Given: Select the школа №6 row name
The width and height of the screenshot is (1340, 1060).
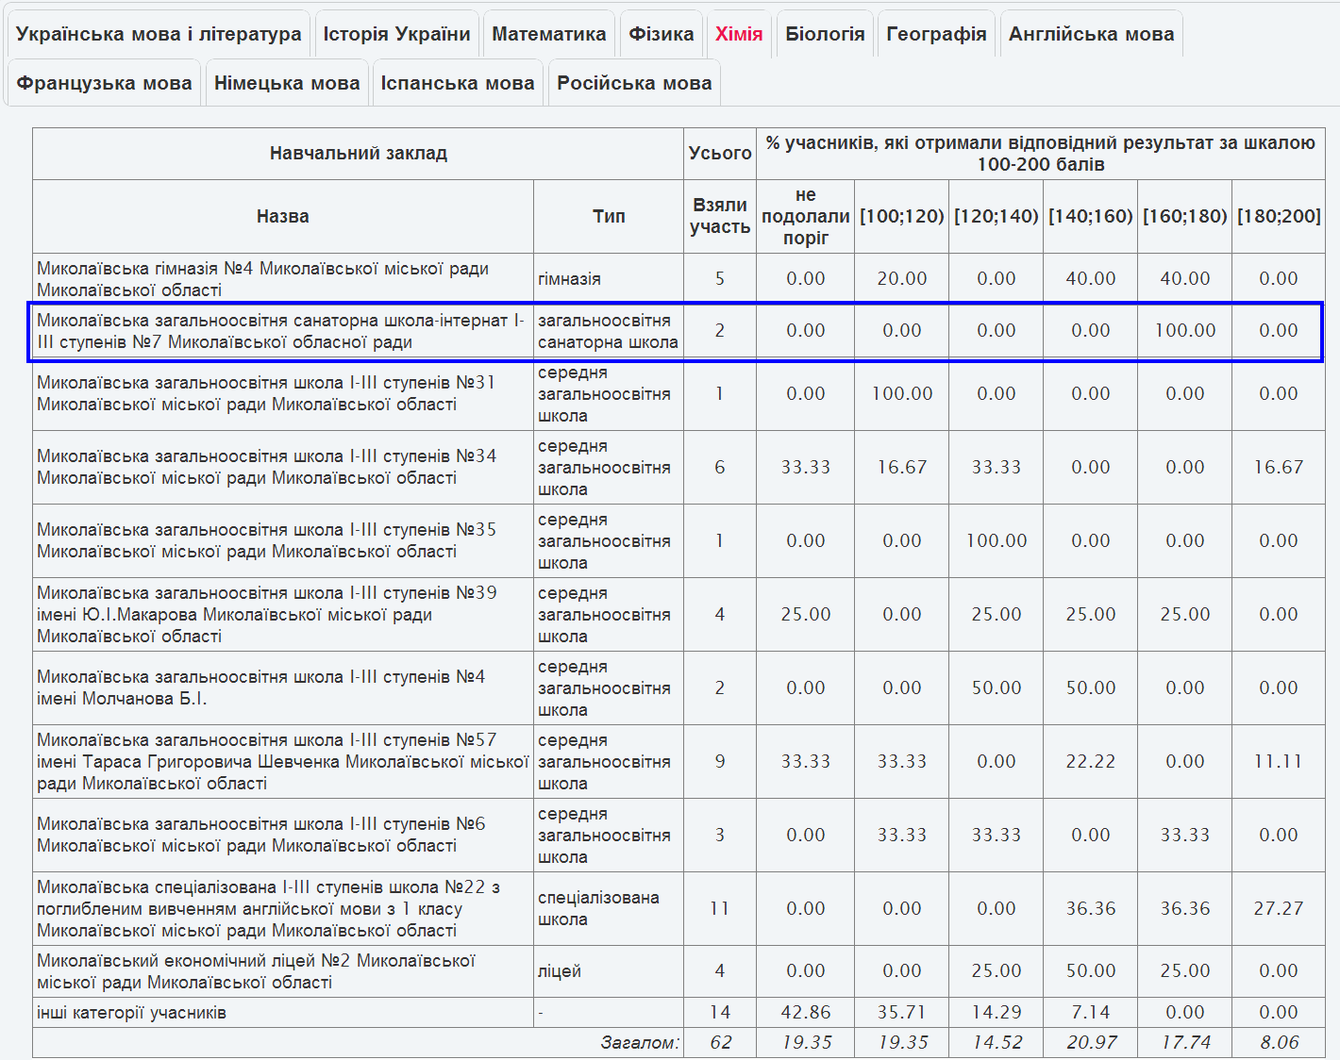Looking at the screenshot, I should coord(261,835).
